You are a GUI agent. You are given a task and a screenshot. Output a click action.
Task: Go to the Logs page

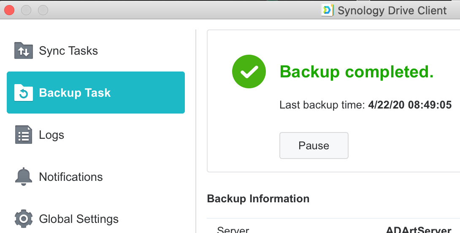tap(51, 135)
